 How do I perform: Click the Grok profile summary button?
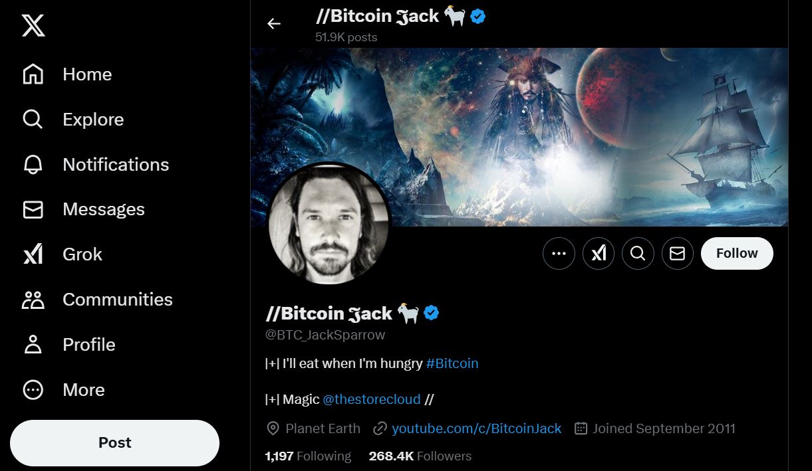pos(598,253)
